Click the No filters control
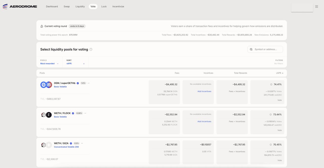324x168 pixels. (x=279, y=64)
